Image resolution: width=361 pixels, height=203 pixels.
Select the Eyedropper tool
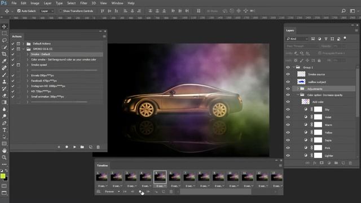[4, 61]
